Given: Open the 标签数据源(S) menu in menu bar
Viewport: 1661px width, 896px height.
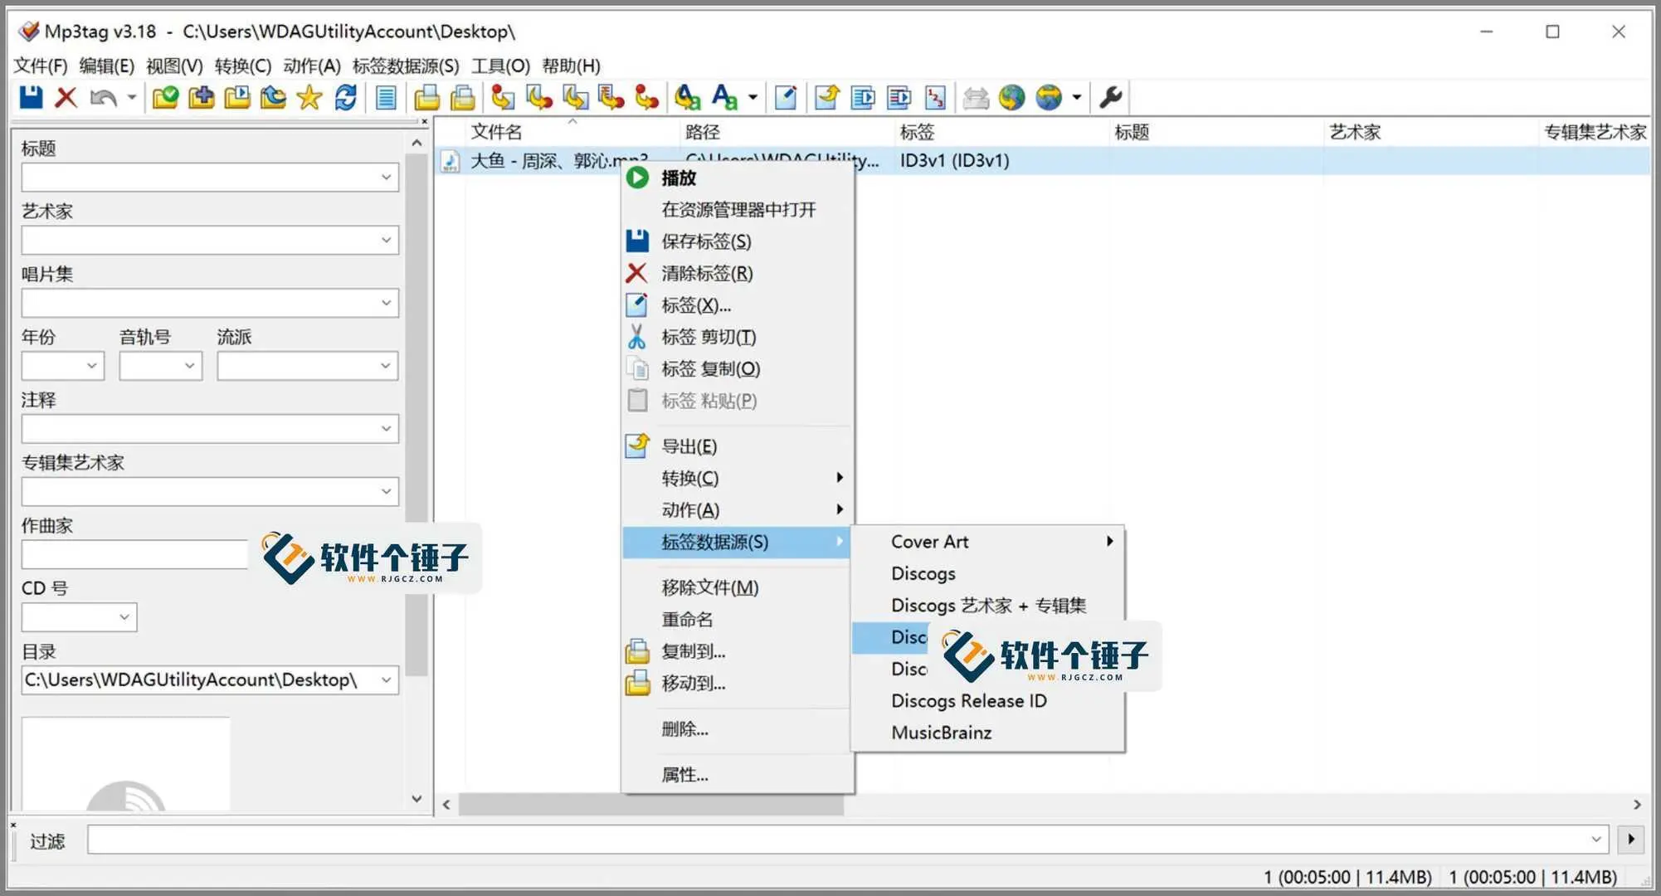Looking at the screenshot, I should (x=406, y=66).
